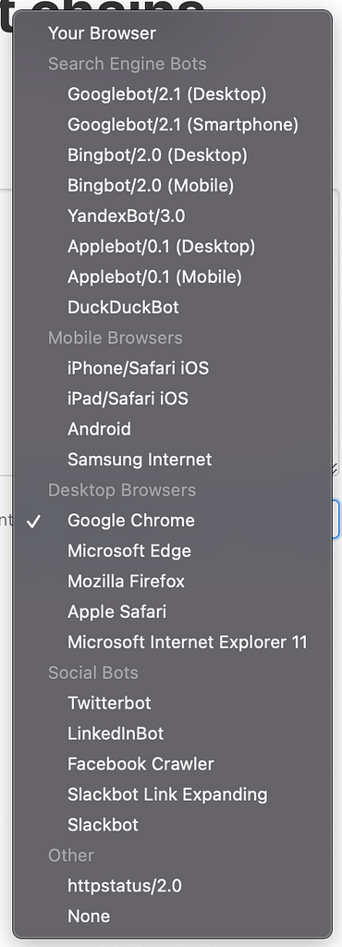Select Bingbot/2.0 (Desktop) from list

(173, 155)
